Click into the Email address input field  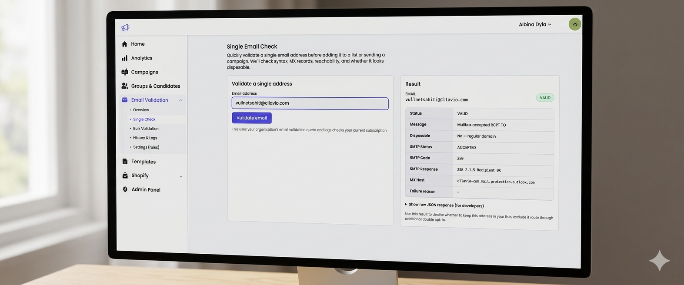click(x=310, y=103)
